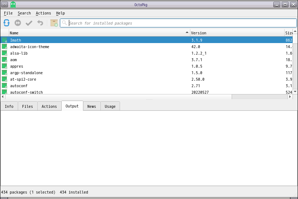Screen dimensions: 298x199
Task: Click the aom package status icon
Action: (4, 60)
